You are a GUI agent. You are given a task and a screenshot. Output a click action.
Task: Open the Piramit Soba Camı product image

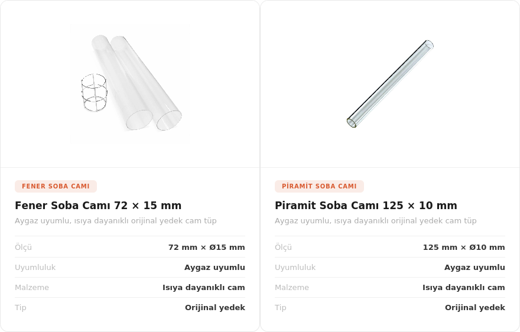pos(390,83)
